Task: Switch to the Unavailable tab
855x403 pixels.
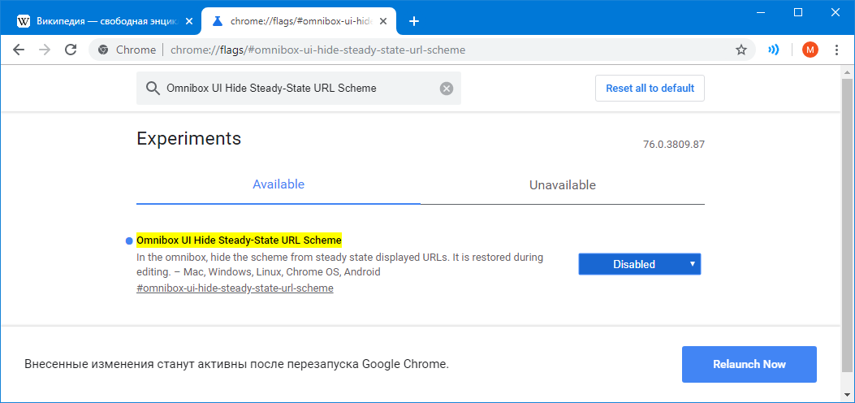Action: coord(563,185)
